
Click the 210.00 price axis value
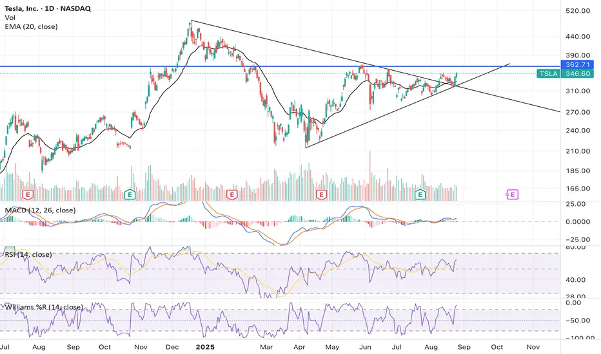click(x=578, y=151)
